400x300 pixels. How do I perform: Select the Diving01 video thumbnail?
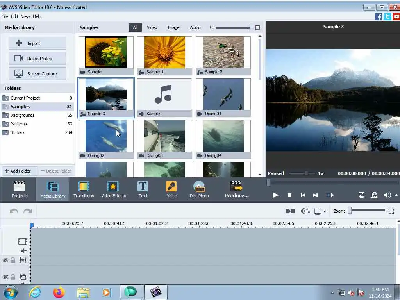[223, 97]
